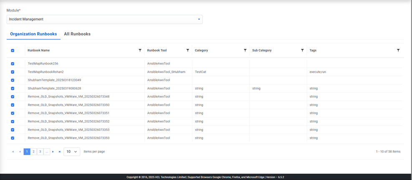
Task: Click 1 - 10 of 58 items text
Action: point(388,151)
